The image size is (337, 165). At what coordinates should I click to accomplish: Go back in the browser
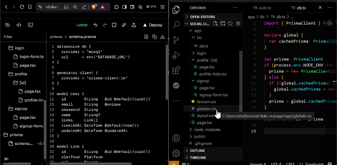(6, 7)
